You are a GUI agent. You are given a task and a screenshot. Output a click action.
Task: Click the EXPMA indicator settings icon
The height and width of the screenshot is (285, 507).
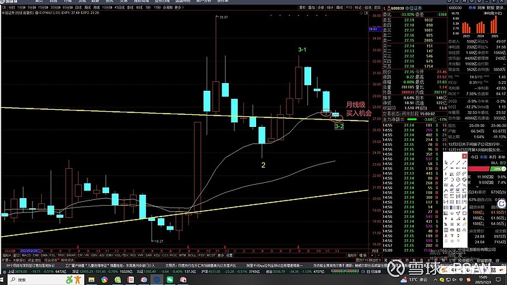coord(37,13)
